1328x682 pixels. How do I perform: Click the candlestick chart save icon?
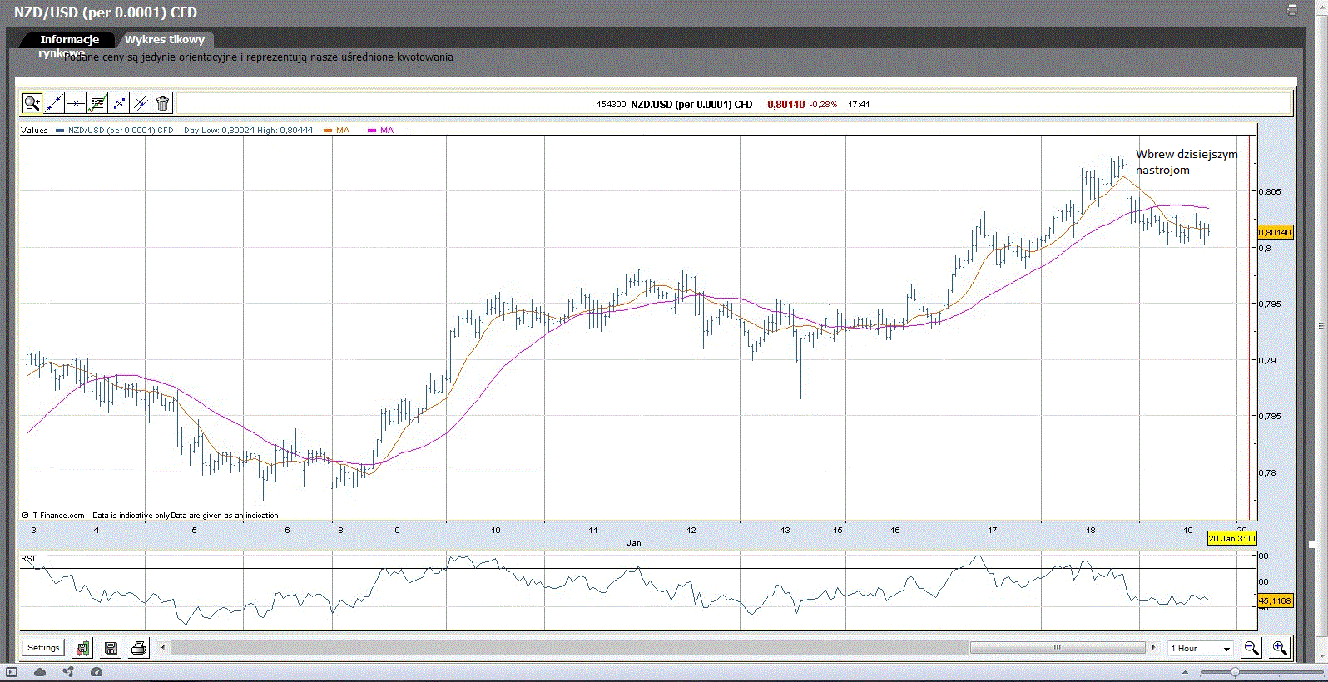83,648
